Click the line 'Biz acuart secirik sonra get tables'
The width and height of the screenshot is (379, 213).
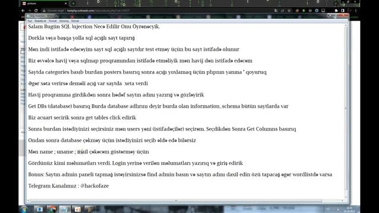click(x=82, y=118)
